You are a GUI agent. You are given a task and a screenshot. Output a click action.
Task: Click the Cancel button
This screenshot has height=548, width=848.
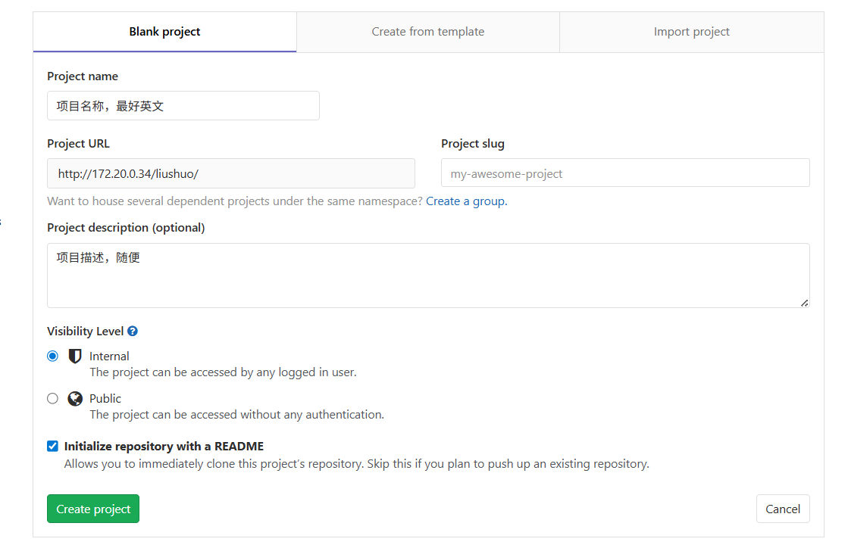click(782, 509)
